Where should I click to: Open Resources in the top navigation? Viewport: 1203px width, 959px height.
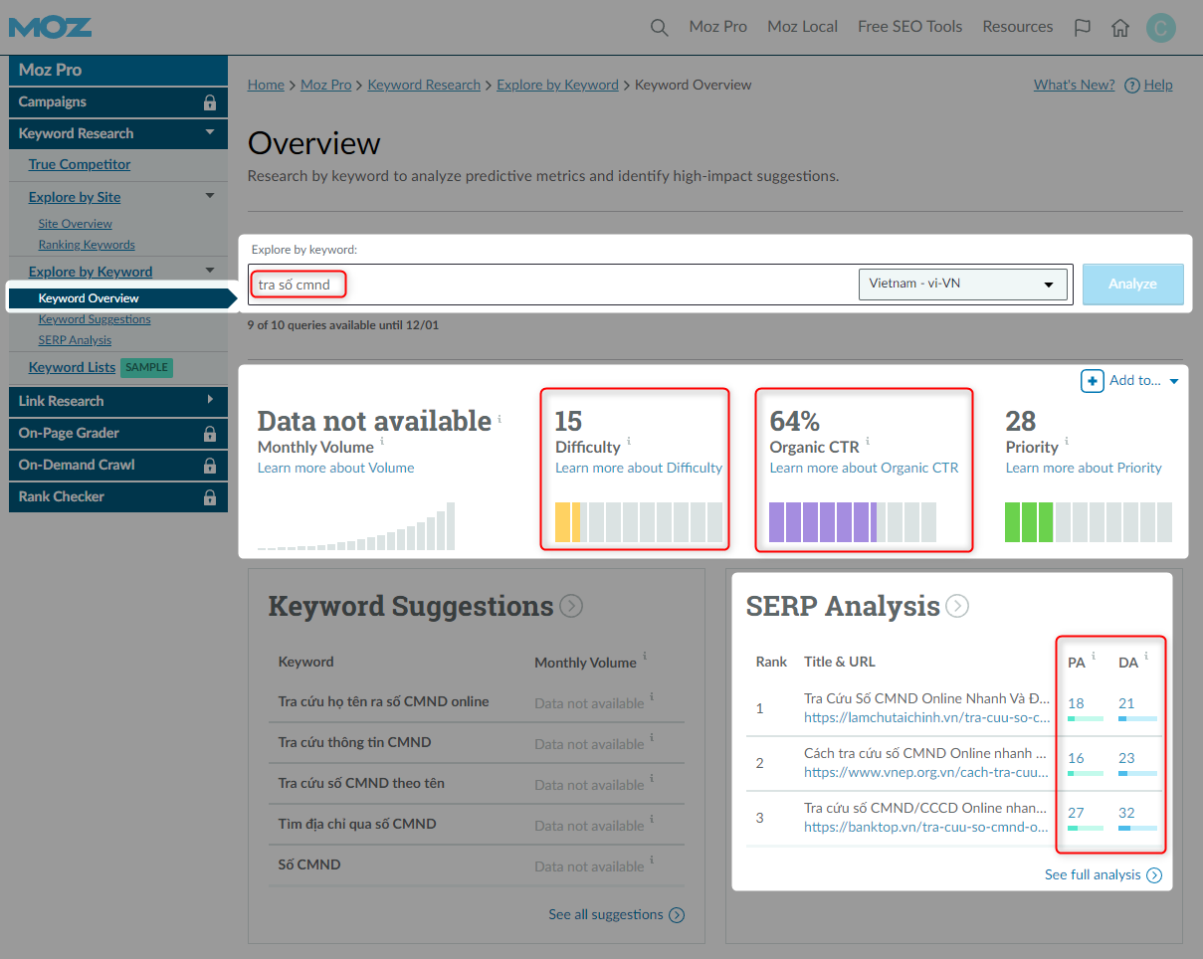[1018, 27]
